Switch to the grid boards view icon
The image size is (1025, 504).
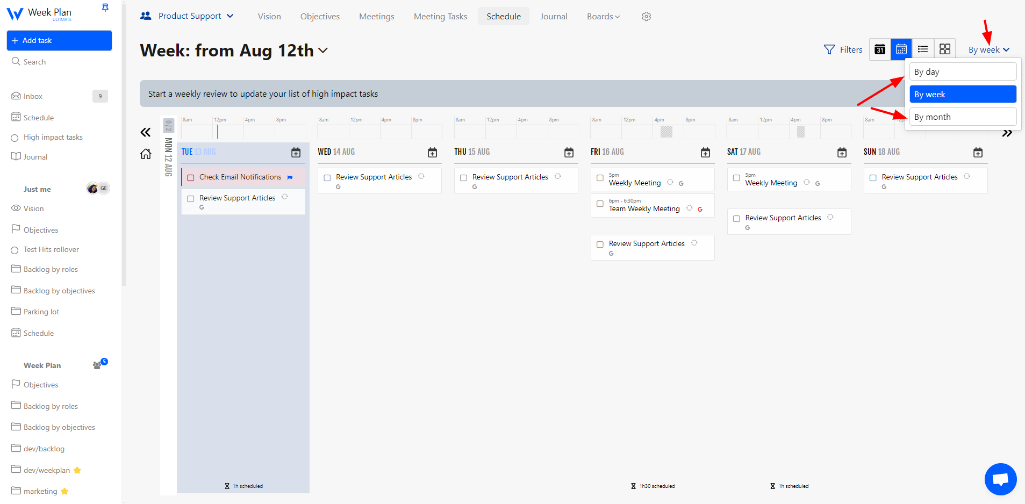pyautogui.click(x=945, y=49)
